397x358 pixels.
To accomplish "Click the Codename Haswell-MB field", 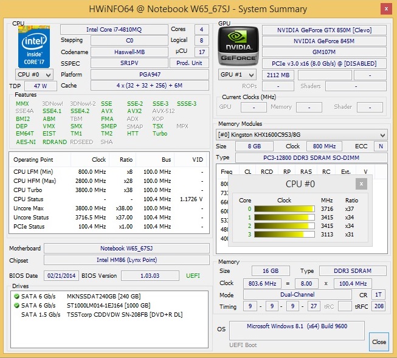I will 129,52.
